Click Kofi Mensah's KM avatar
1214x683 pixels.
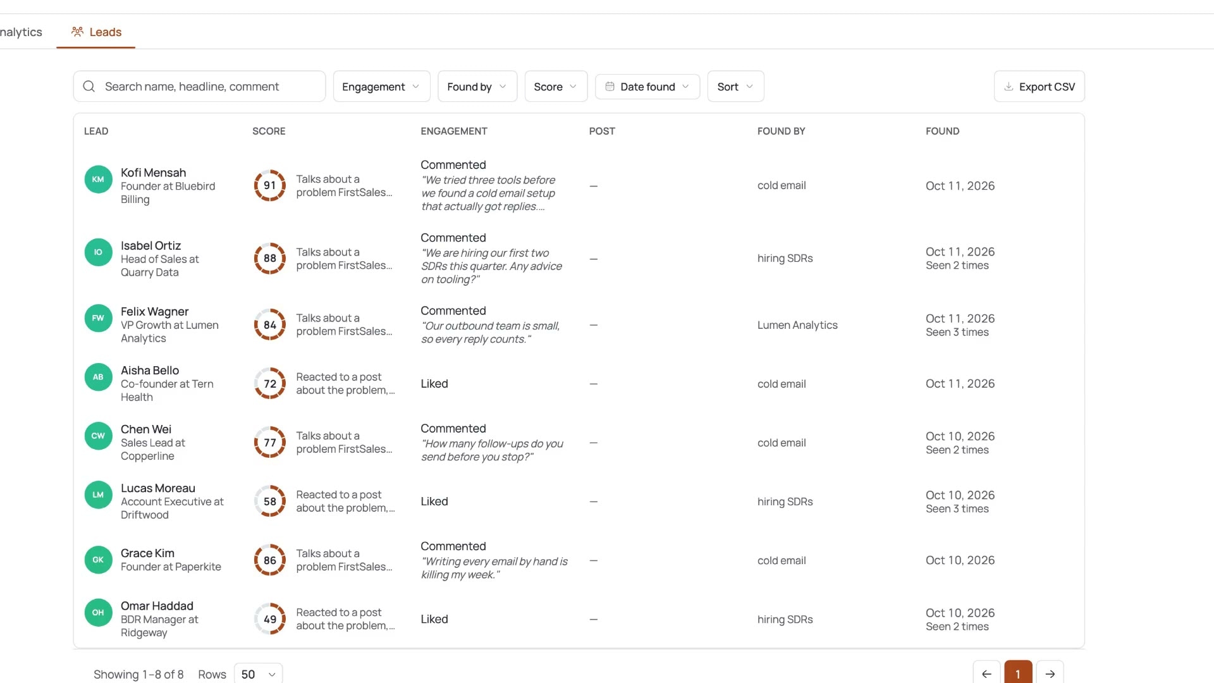click(98, 180)
